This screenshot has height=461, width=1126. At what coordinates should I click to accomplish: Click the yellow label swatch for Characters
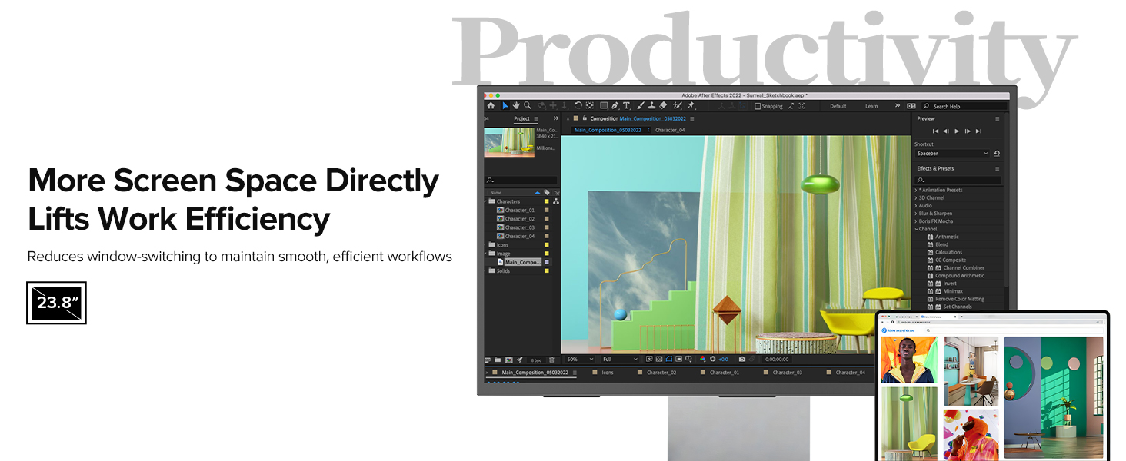coord(546,201)
